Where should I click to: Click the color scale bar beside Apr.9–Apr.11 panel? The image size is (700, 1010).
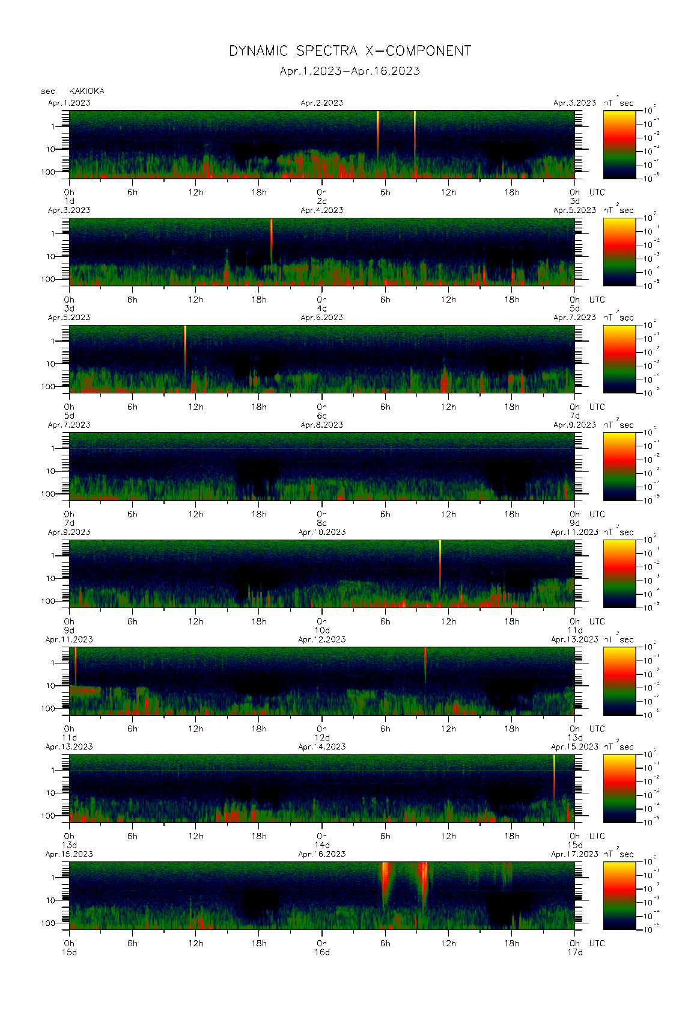coord(619,573)
